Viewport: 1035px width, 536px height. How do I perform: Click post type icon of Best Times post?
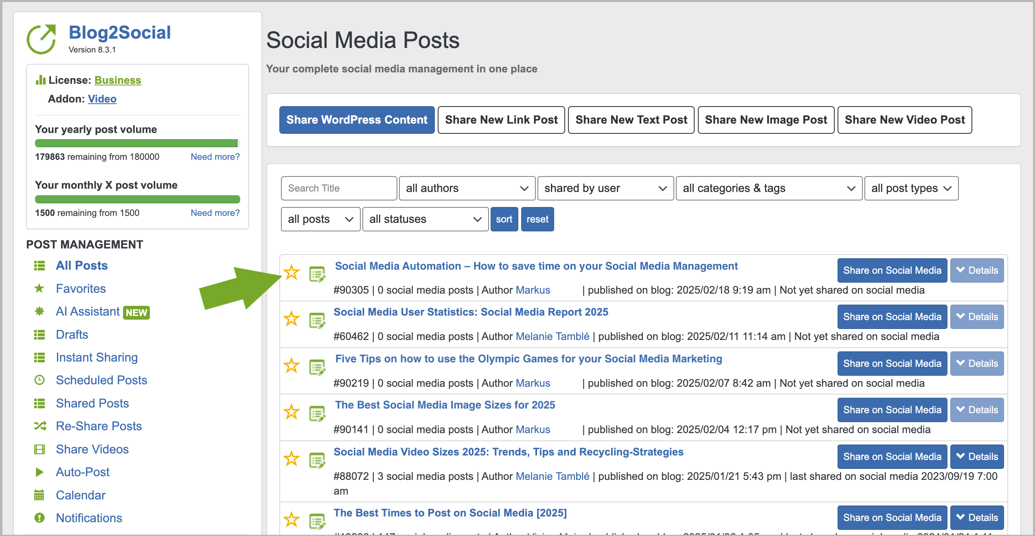coord(317,521)
